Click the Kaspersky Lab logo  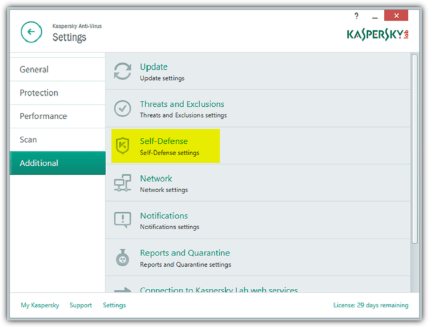point(378,35)
